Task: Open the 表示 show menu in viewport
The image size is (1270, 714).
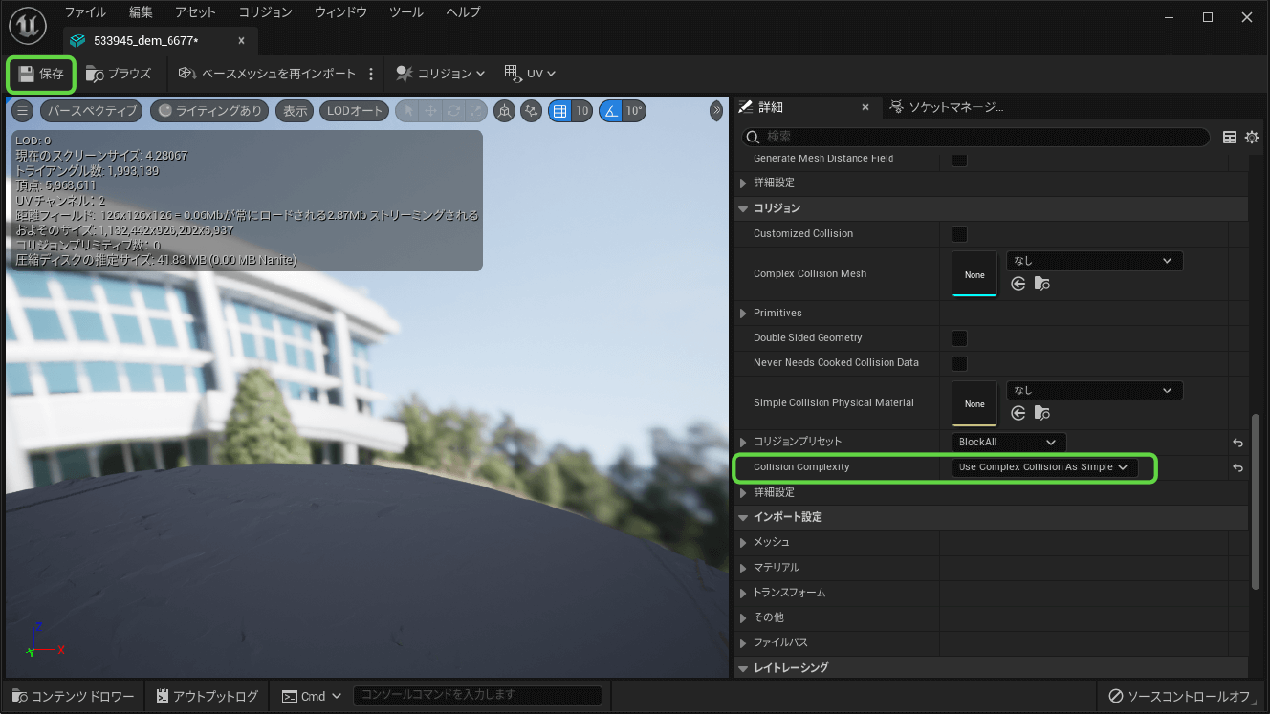Action: (296, 111)
